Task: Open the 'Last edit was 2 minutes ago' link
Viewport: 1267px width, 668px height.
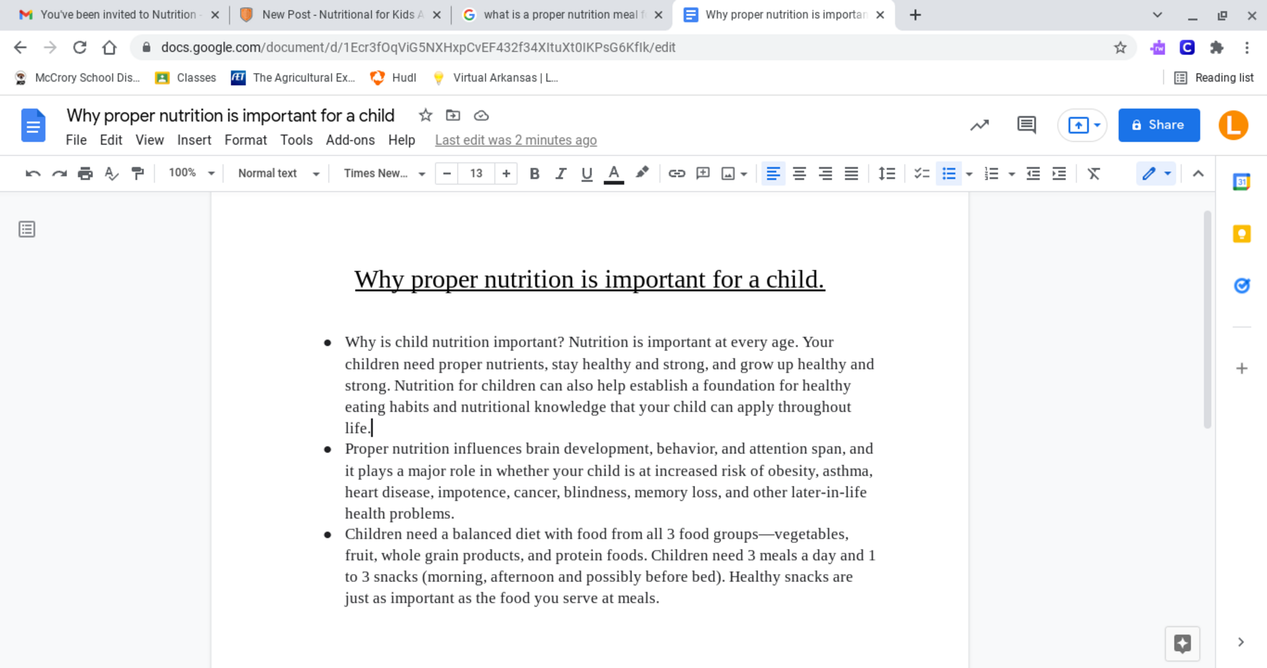Action: 515,141
